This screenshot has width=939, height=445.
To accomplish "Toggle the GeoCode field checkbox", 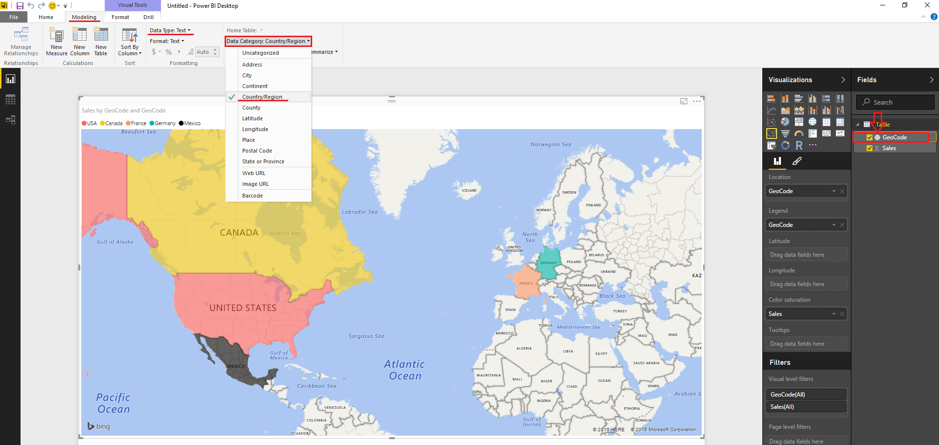I will pyautogui.click(x=870, y=137).
